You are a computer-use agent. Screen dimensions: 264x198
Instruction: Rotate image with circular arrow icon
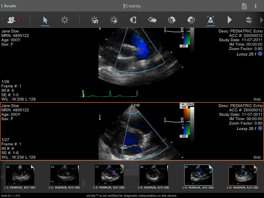172,20
